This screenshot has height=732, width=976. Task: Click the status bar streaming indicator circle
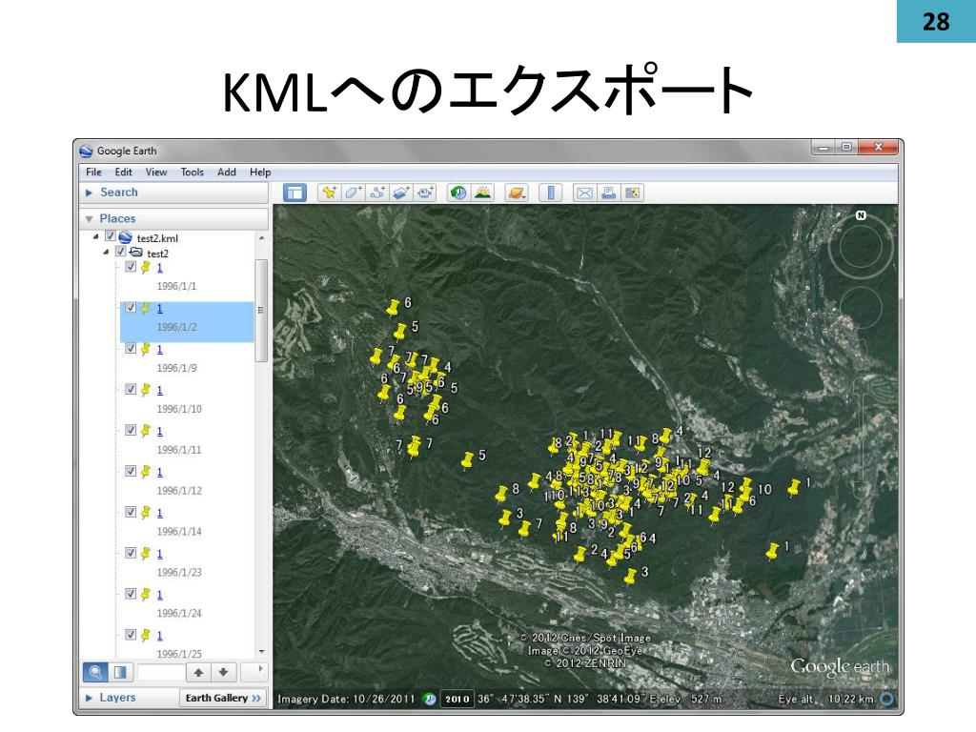point(887,699)
